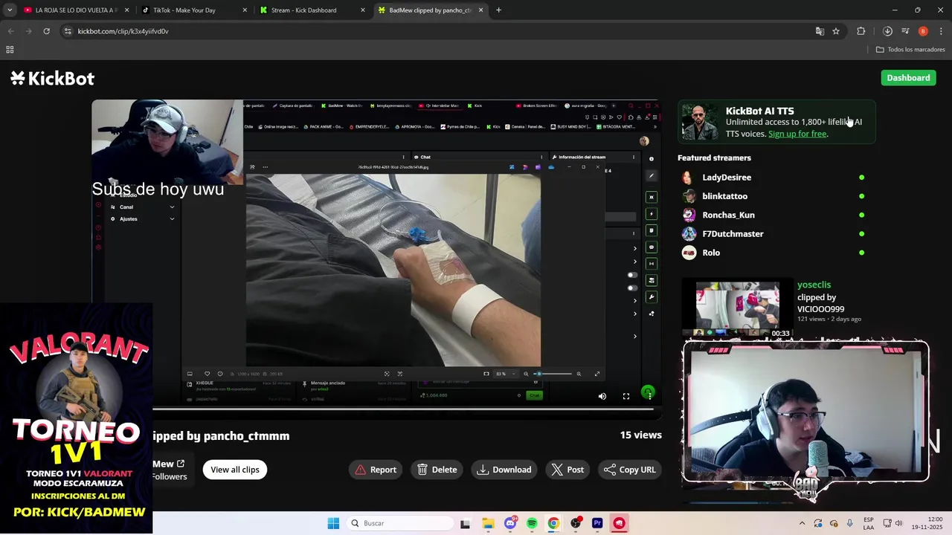952x535 pixels.
Task: Download the clip
Action: (x=504, y=470)
